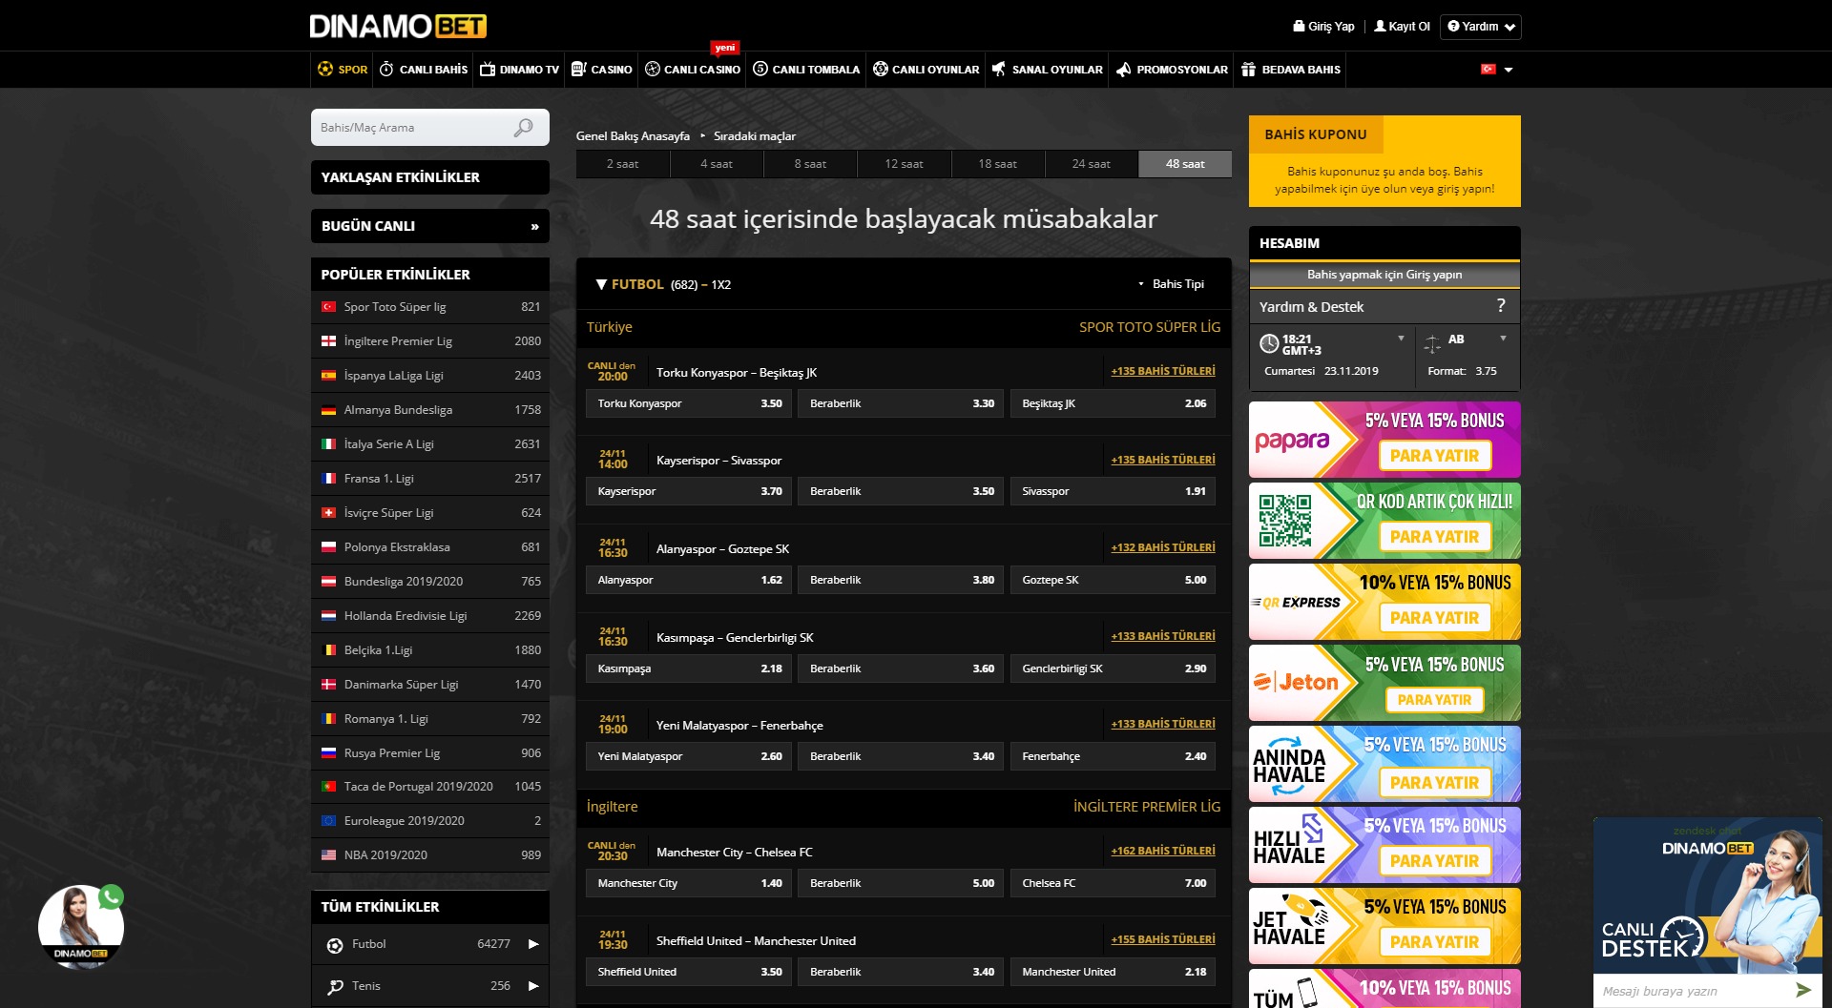This screenshot has height=1008, width=1832.
Task: Open CANLI CASINO in navigation bar
Action: tap(693, 70)
